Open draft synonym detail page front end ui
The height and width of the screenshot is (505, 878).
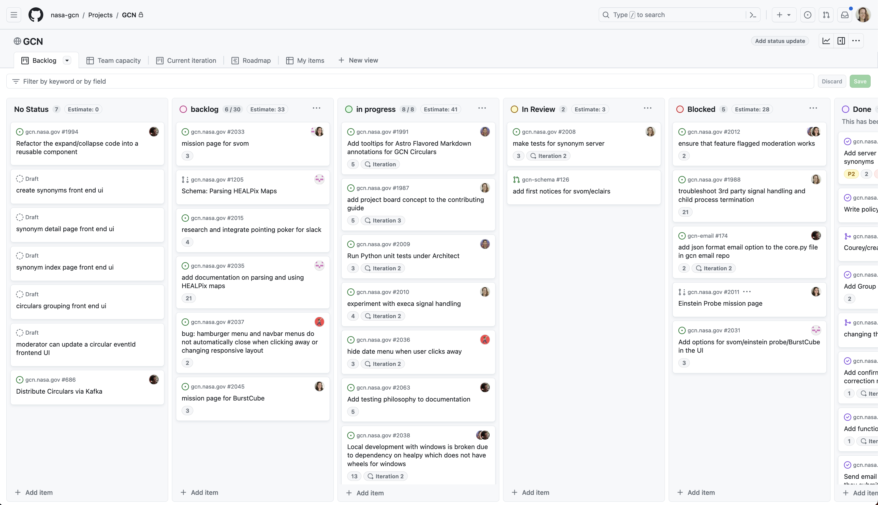coord(65,229)
